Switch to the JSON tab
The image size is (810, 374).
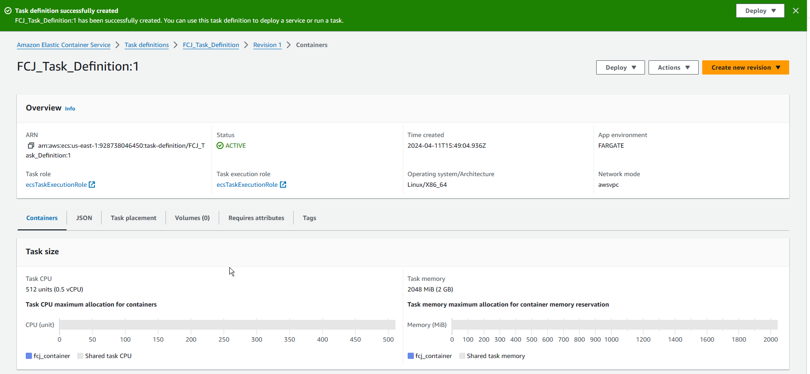click(84, 218)
